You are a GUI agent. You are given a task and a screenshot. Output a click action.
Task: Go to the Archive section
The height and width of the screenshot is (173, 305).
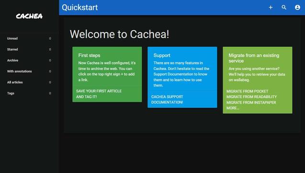29,60
